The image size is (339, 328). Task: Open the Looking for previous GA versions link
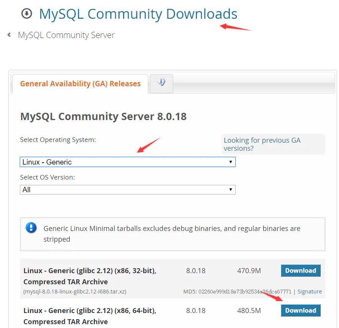point(262,144)
